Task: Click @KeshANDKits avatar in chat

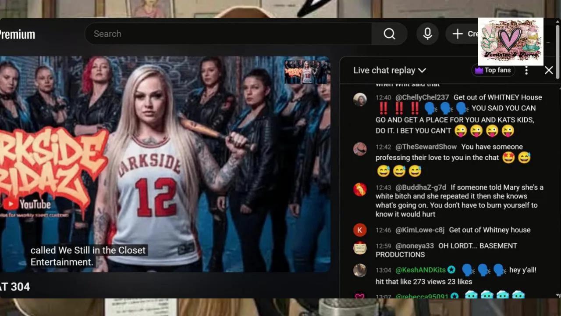Action: 360,270
